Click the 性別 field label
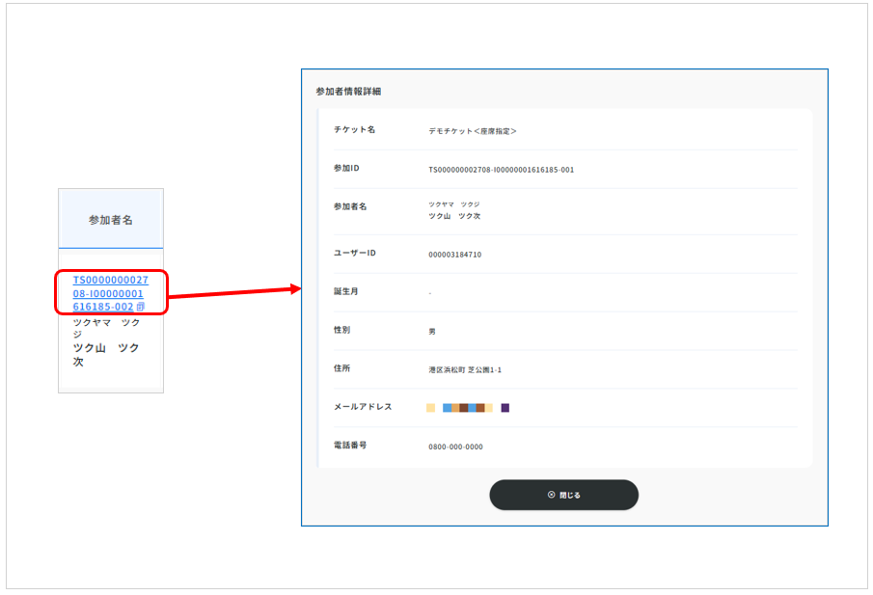 click(341, 330)
